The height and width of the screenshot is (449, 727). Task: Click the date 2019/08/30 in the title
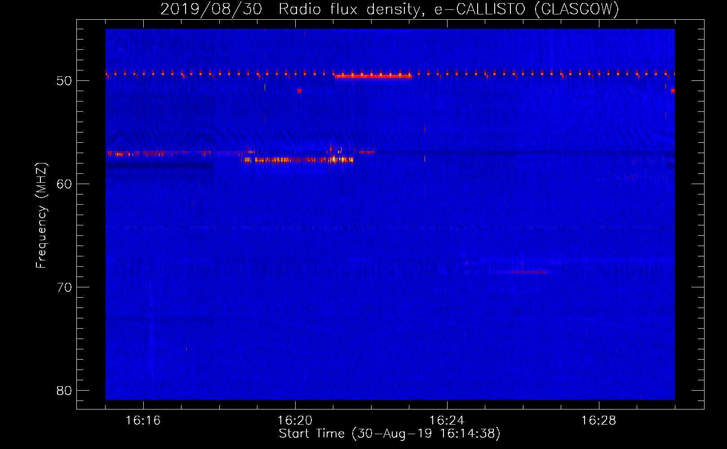click(211, 9)
